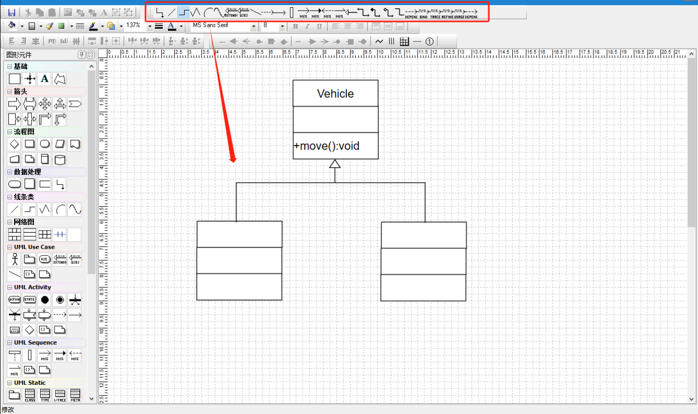Toggle the pin on 图形元件 panel
Screen dimensions: 698x414
point(82,55)
